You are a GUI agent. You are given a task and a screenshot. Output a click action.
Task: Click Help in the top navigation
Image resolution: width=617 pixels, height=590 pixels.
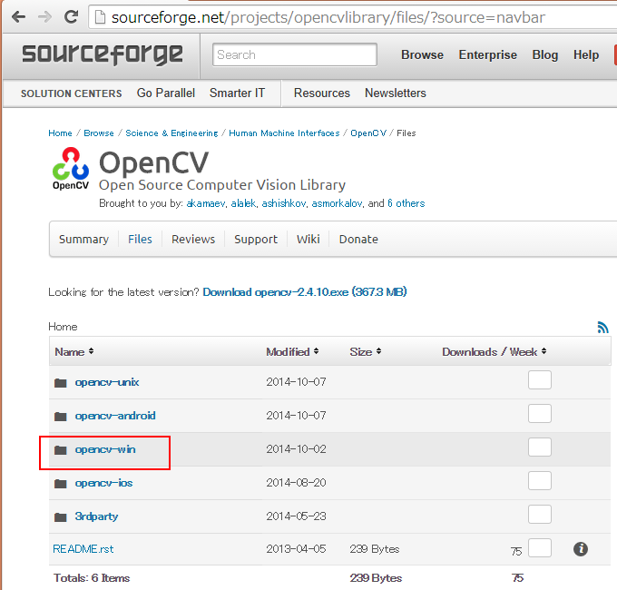586,54
